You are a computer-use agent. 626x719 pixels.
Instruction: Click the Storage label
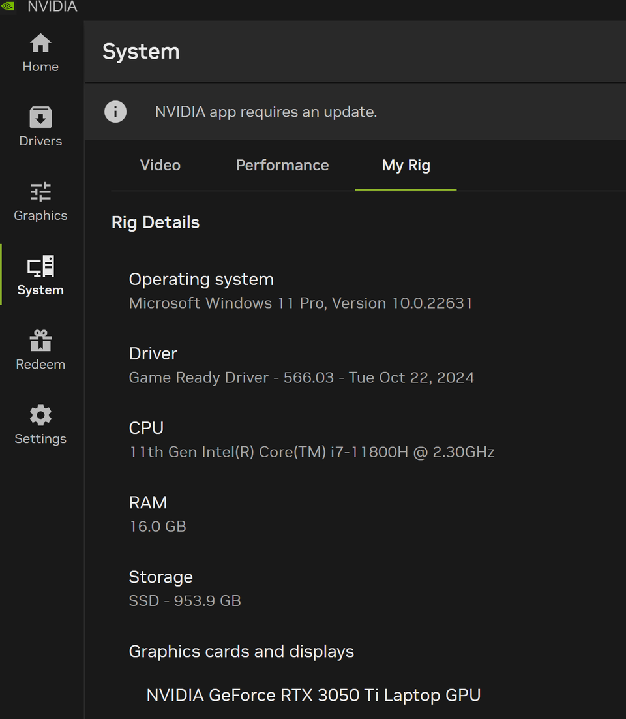click(161, 577)
